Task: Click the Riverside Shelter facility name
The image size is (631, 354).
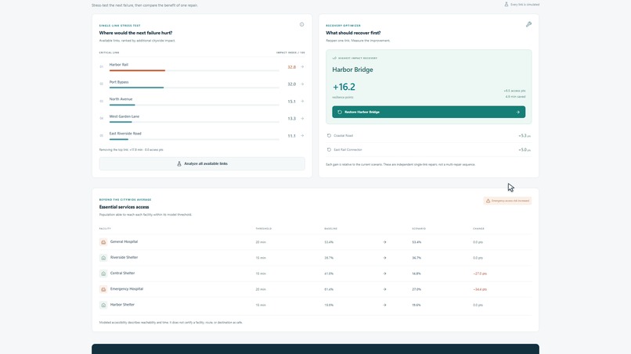Action: pos(124,258)
